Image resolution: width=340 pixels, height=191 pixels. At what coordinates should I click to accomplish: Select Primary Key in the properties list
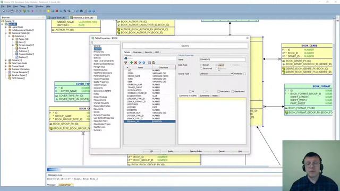(99, 52)
